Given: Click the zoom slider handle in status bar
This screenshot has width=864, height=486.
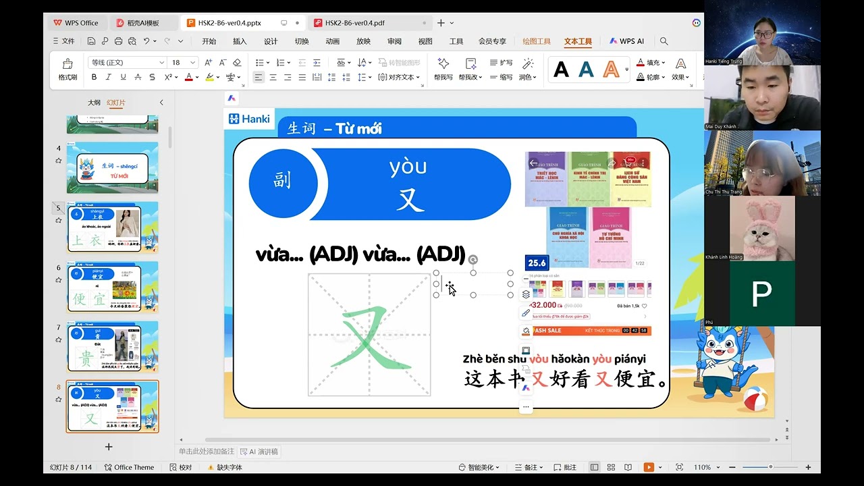Looking at the screenshot, I should point(770,467).
